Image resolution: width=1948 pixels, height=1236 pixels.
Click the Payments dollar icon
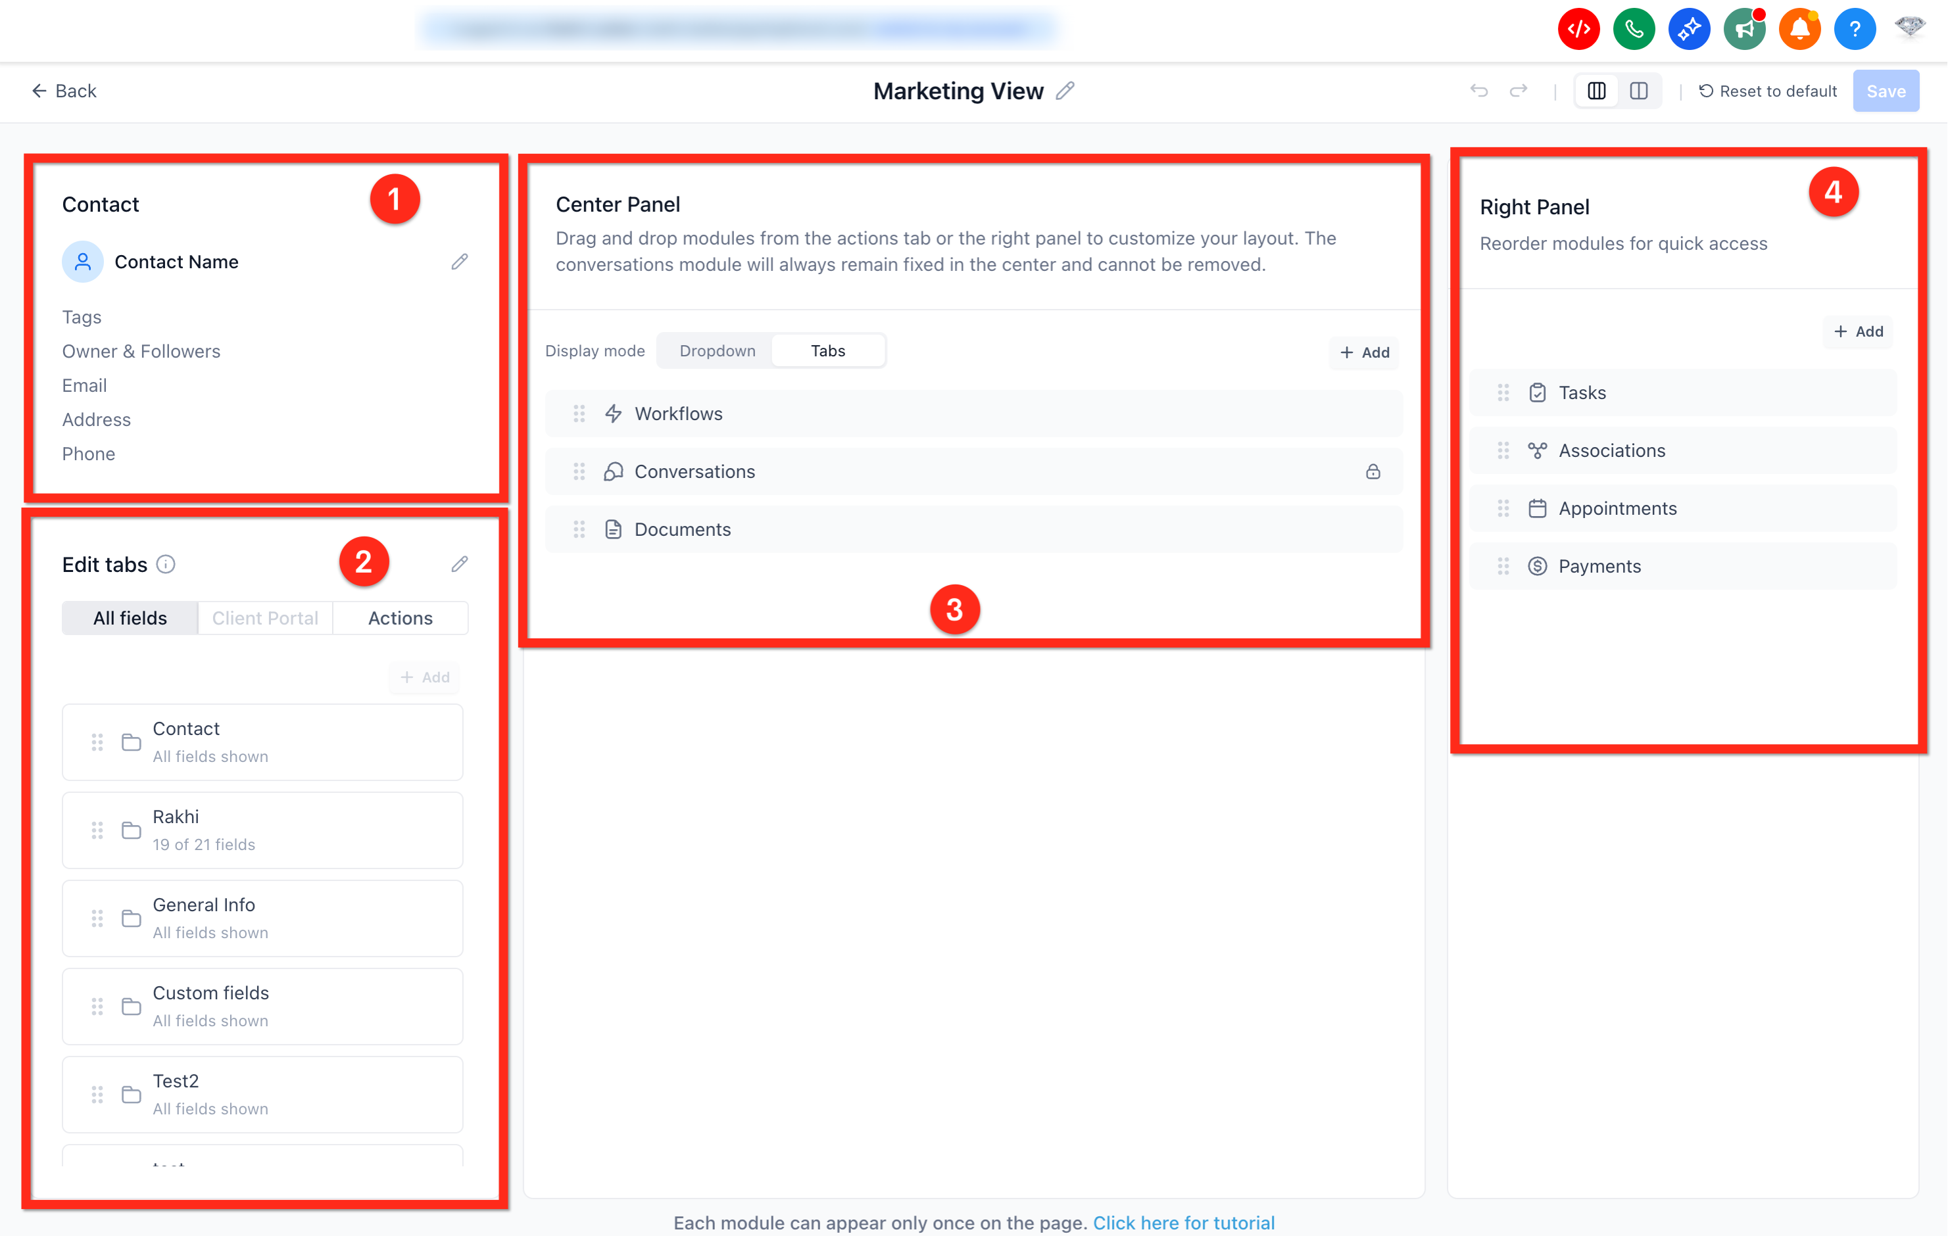tap(1537, 566)
